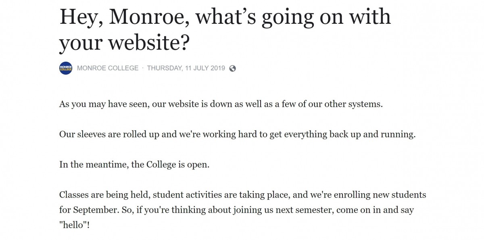This screenshot has height=240, width=484.
Task: Click the THURSDAY, 11 JULY 2019 date
Action: coord(186,68)
